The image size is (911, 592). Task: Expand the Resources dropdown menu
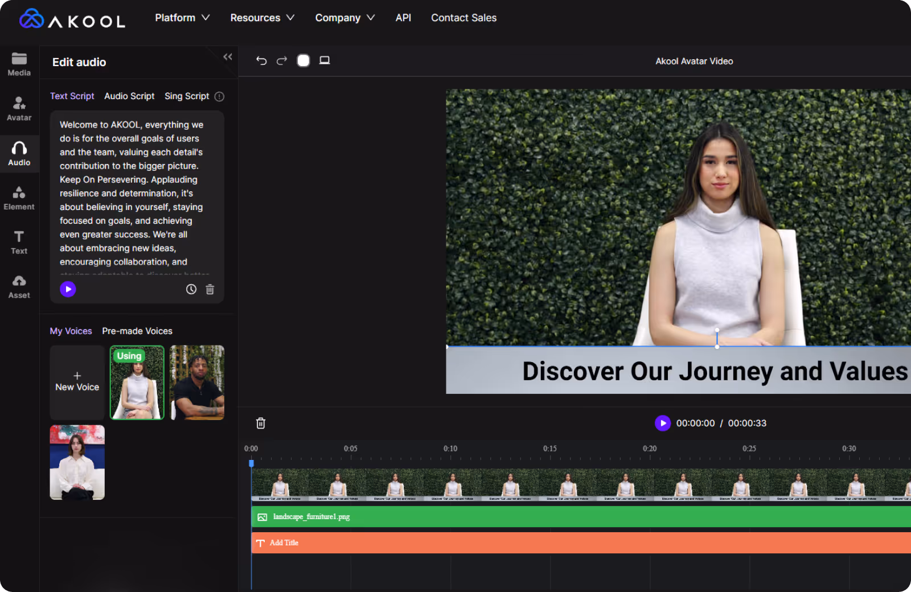[x=262, y=18]
